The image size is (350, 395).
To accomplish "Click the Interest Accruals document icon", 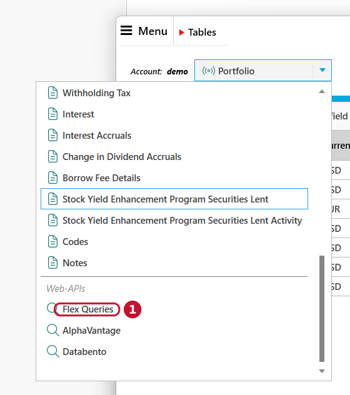I will point(52,135).
